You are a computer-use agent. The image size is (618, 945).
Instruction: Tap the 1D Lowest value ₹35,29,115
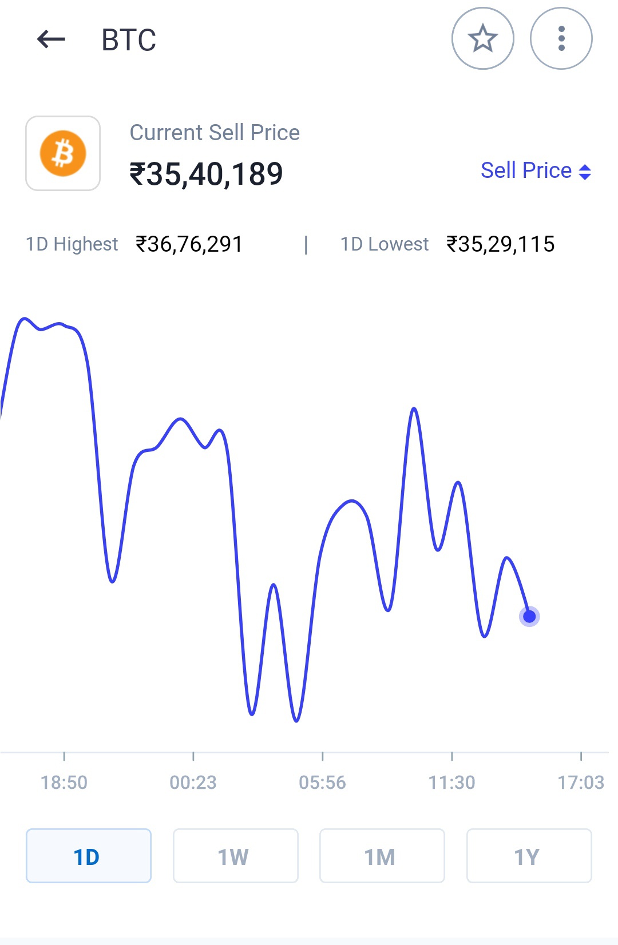(x=501, y=244)
